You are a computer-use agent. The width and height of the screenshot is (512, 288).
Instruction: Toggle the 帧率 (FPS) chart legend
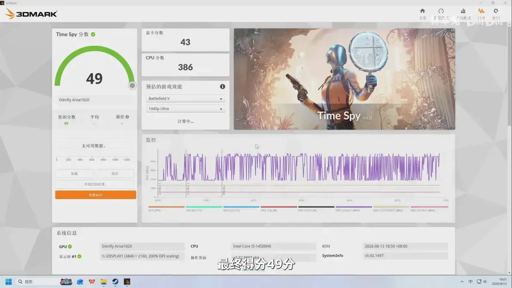[166, 209]
